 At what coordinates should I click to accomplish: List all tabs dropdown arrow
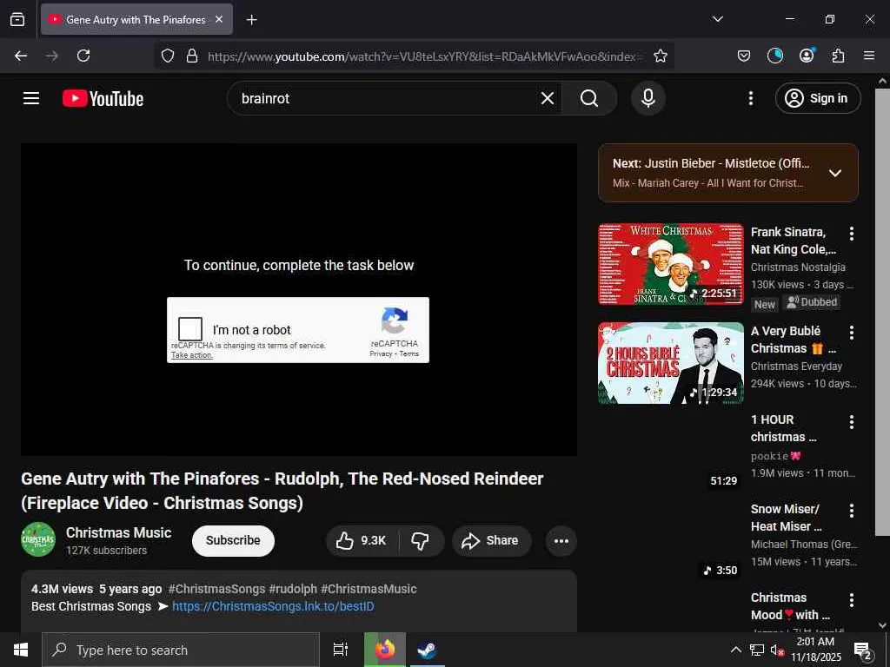tap(717, 19)
